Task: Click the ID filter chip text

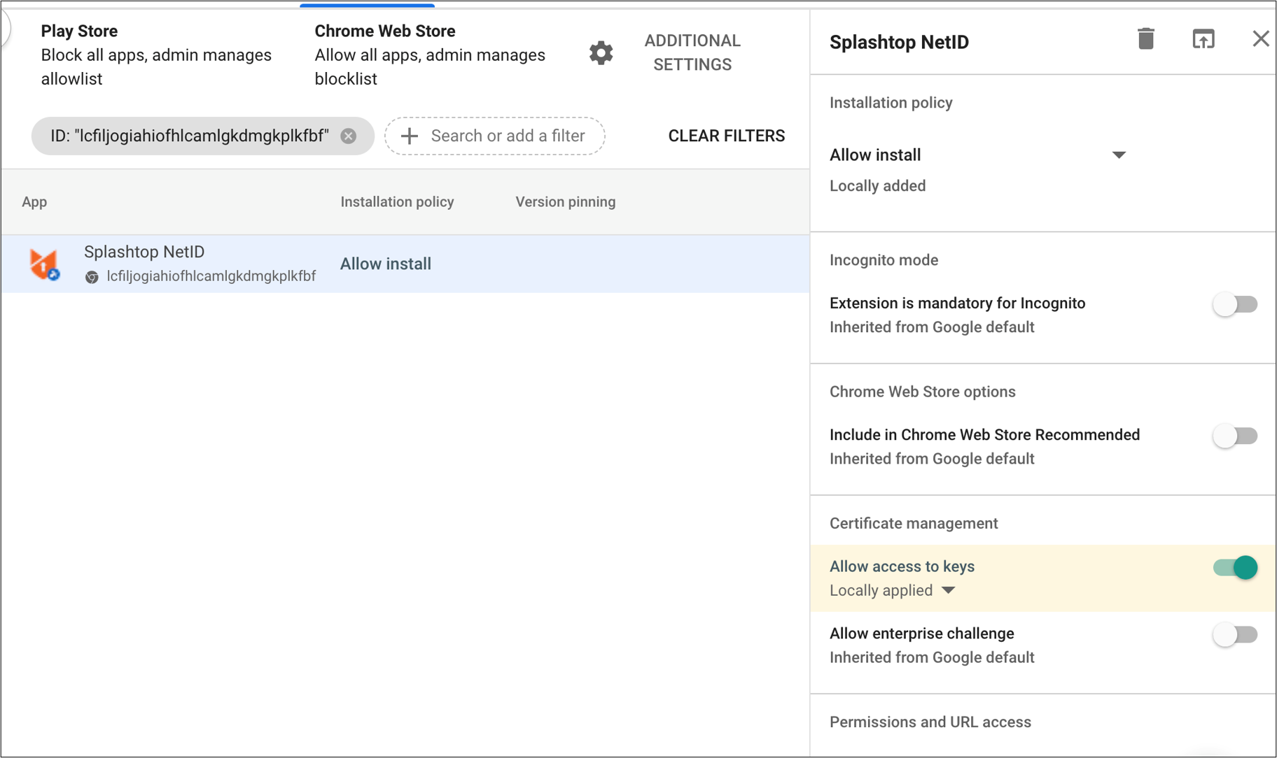Action: (x=190, y=136)
